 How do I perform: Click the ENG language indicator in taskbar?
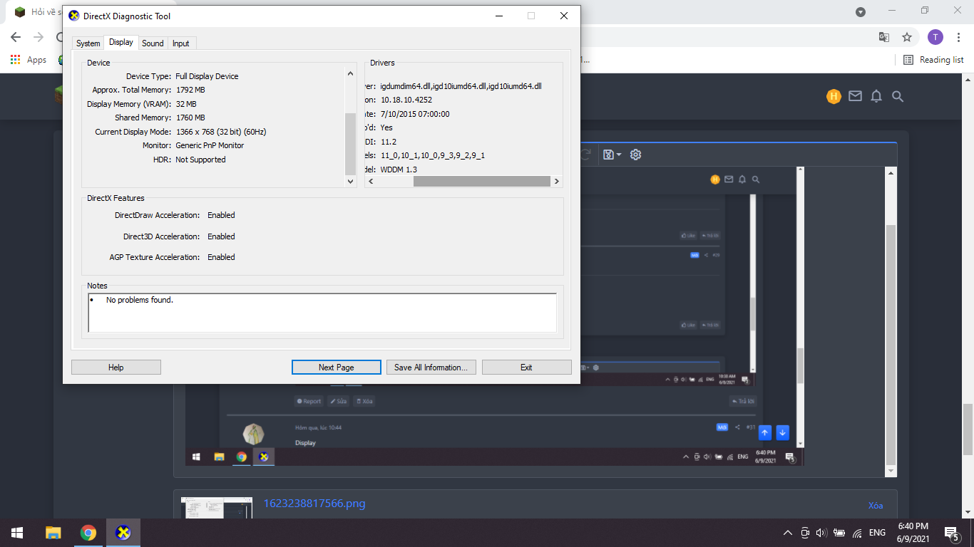(x=877, y=533)
